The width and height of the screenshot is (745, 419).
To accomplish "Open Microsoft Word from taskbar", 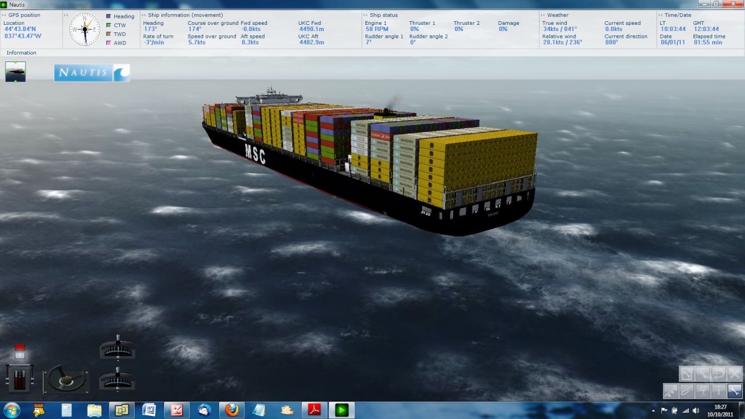I will pos(149,410).
